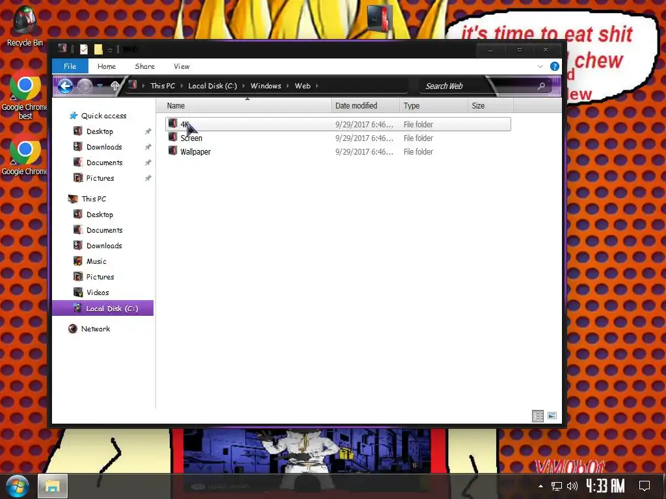Click Properties icon in quick access toolbar
This screenshot has height=499, width=666.
click(x=84, y=49)
